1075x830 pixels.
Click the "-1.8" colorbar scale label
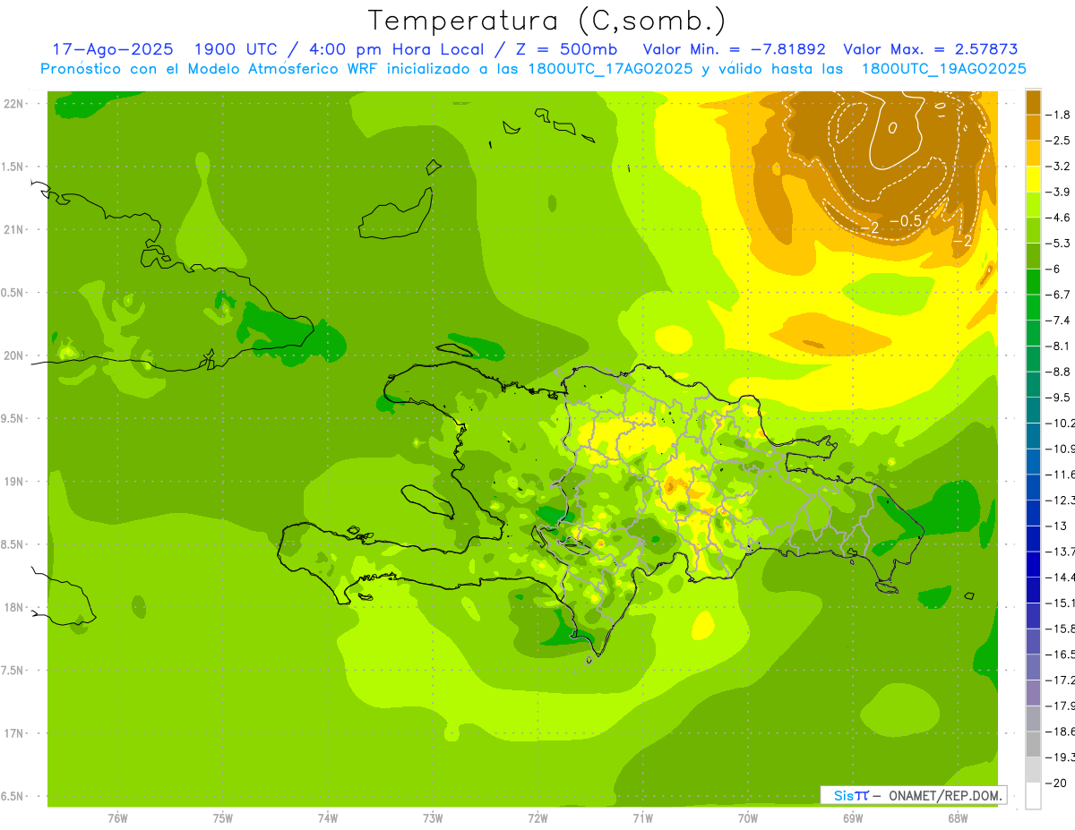click(x=1059, y=115)
